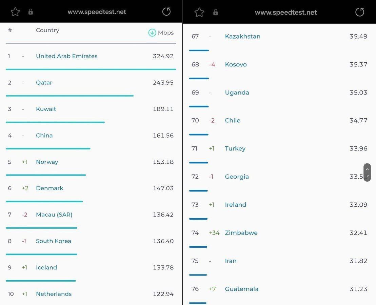
Task: Select Guatemala in the ranking list
Action: tap(241, 289)
